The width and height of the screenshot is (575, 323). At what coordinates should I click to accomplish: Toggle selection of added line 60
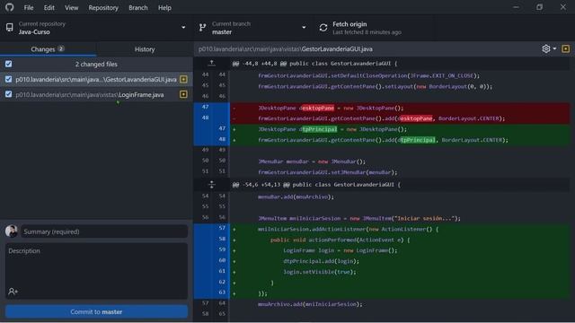(212, 261)
